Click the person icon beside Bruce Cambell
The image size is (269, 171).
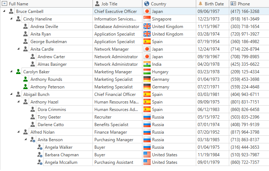coord(11,11)
